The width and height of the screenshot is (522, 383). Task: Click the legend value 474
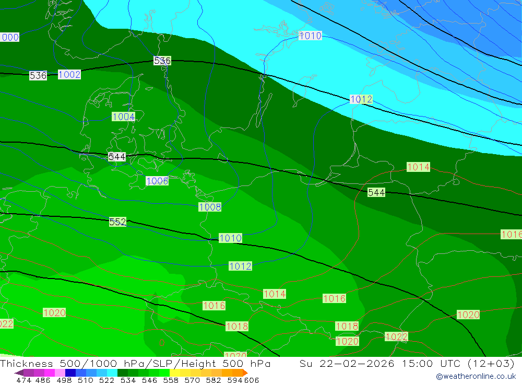24,380
